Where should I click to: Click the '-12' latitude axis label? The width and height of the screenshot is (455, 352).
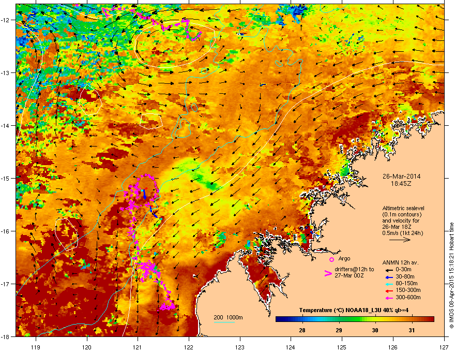(x=5, y=20)
